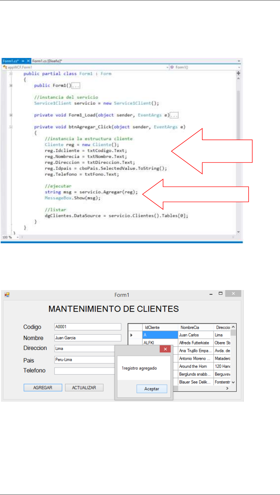
Task: Click the 'dgClientes.DataSource' line
Action: [117, 216]
